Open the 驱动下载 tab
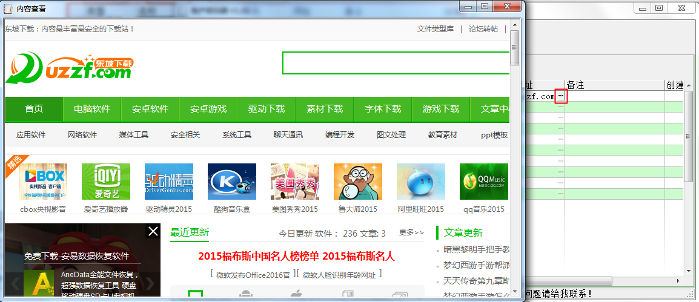The image size is (699, 302). click(266, 109)
